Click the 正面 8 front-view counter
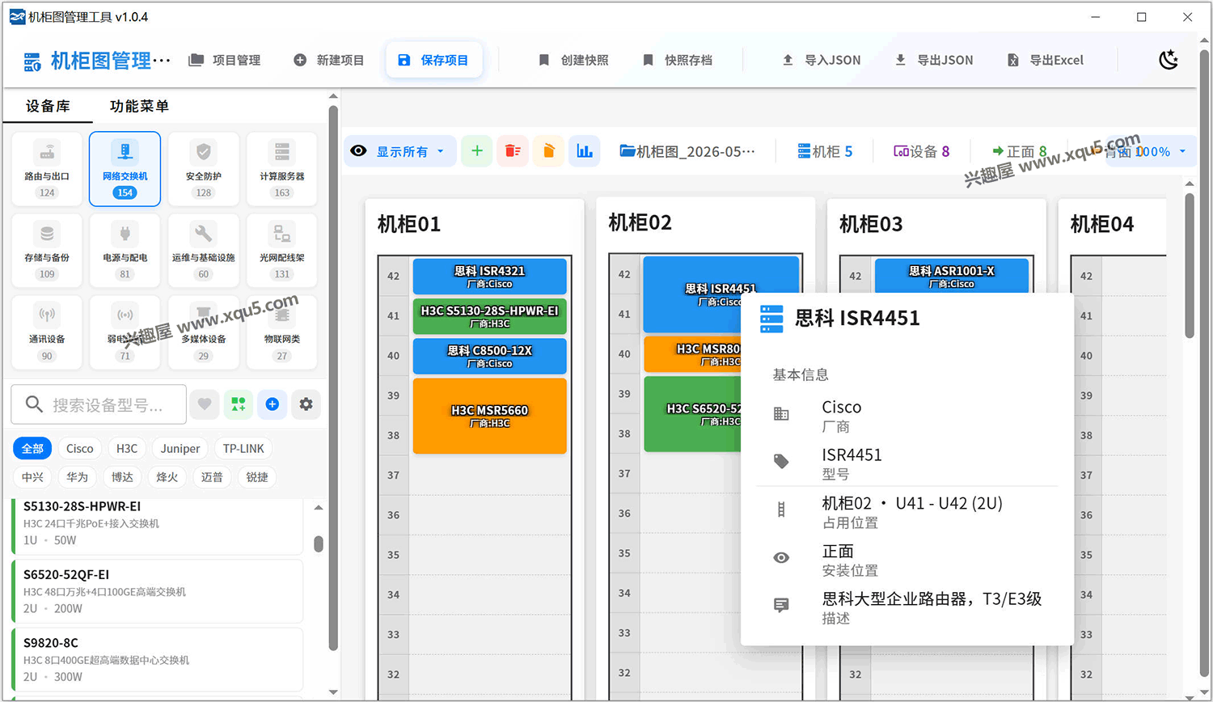Viewport: 1213px width, 702px height. [x=1019, y=151]
